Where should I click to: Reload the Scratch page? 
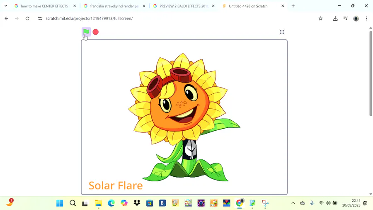(27, 18)
